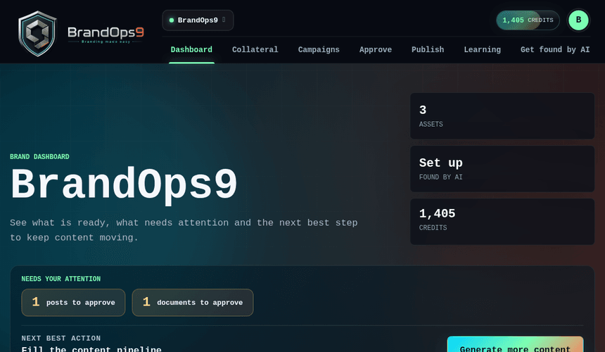Click the NEEDS YOUR ATTENTION label
The image size is (605, 352).
coord(61,279)
